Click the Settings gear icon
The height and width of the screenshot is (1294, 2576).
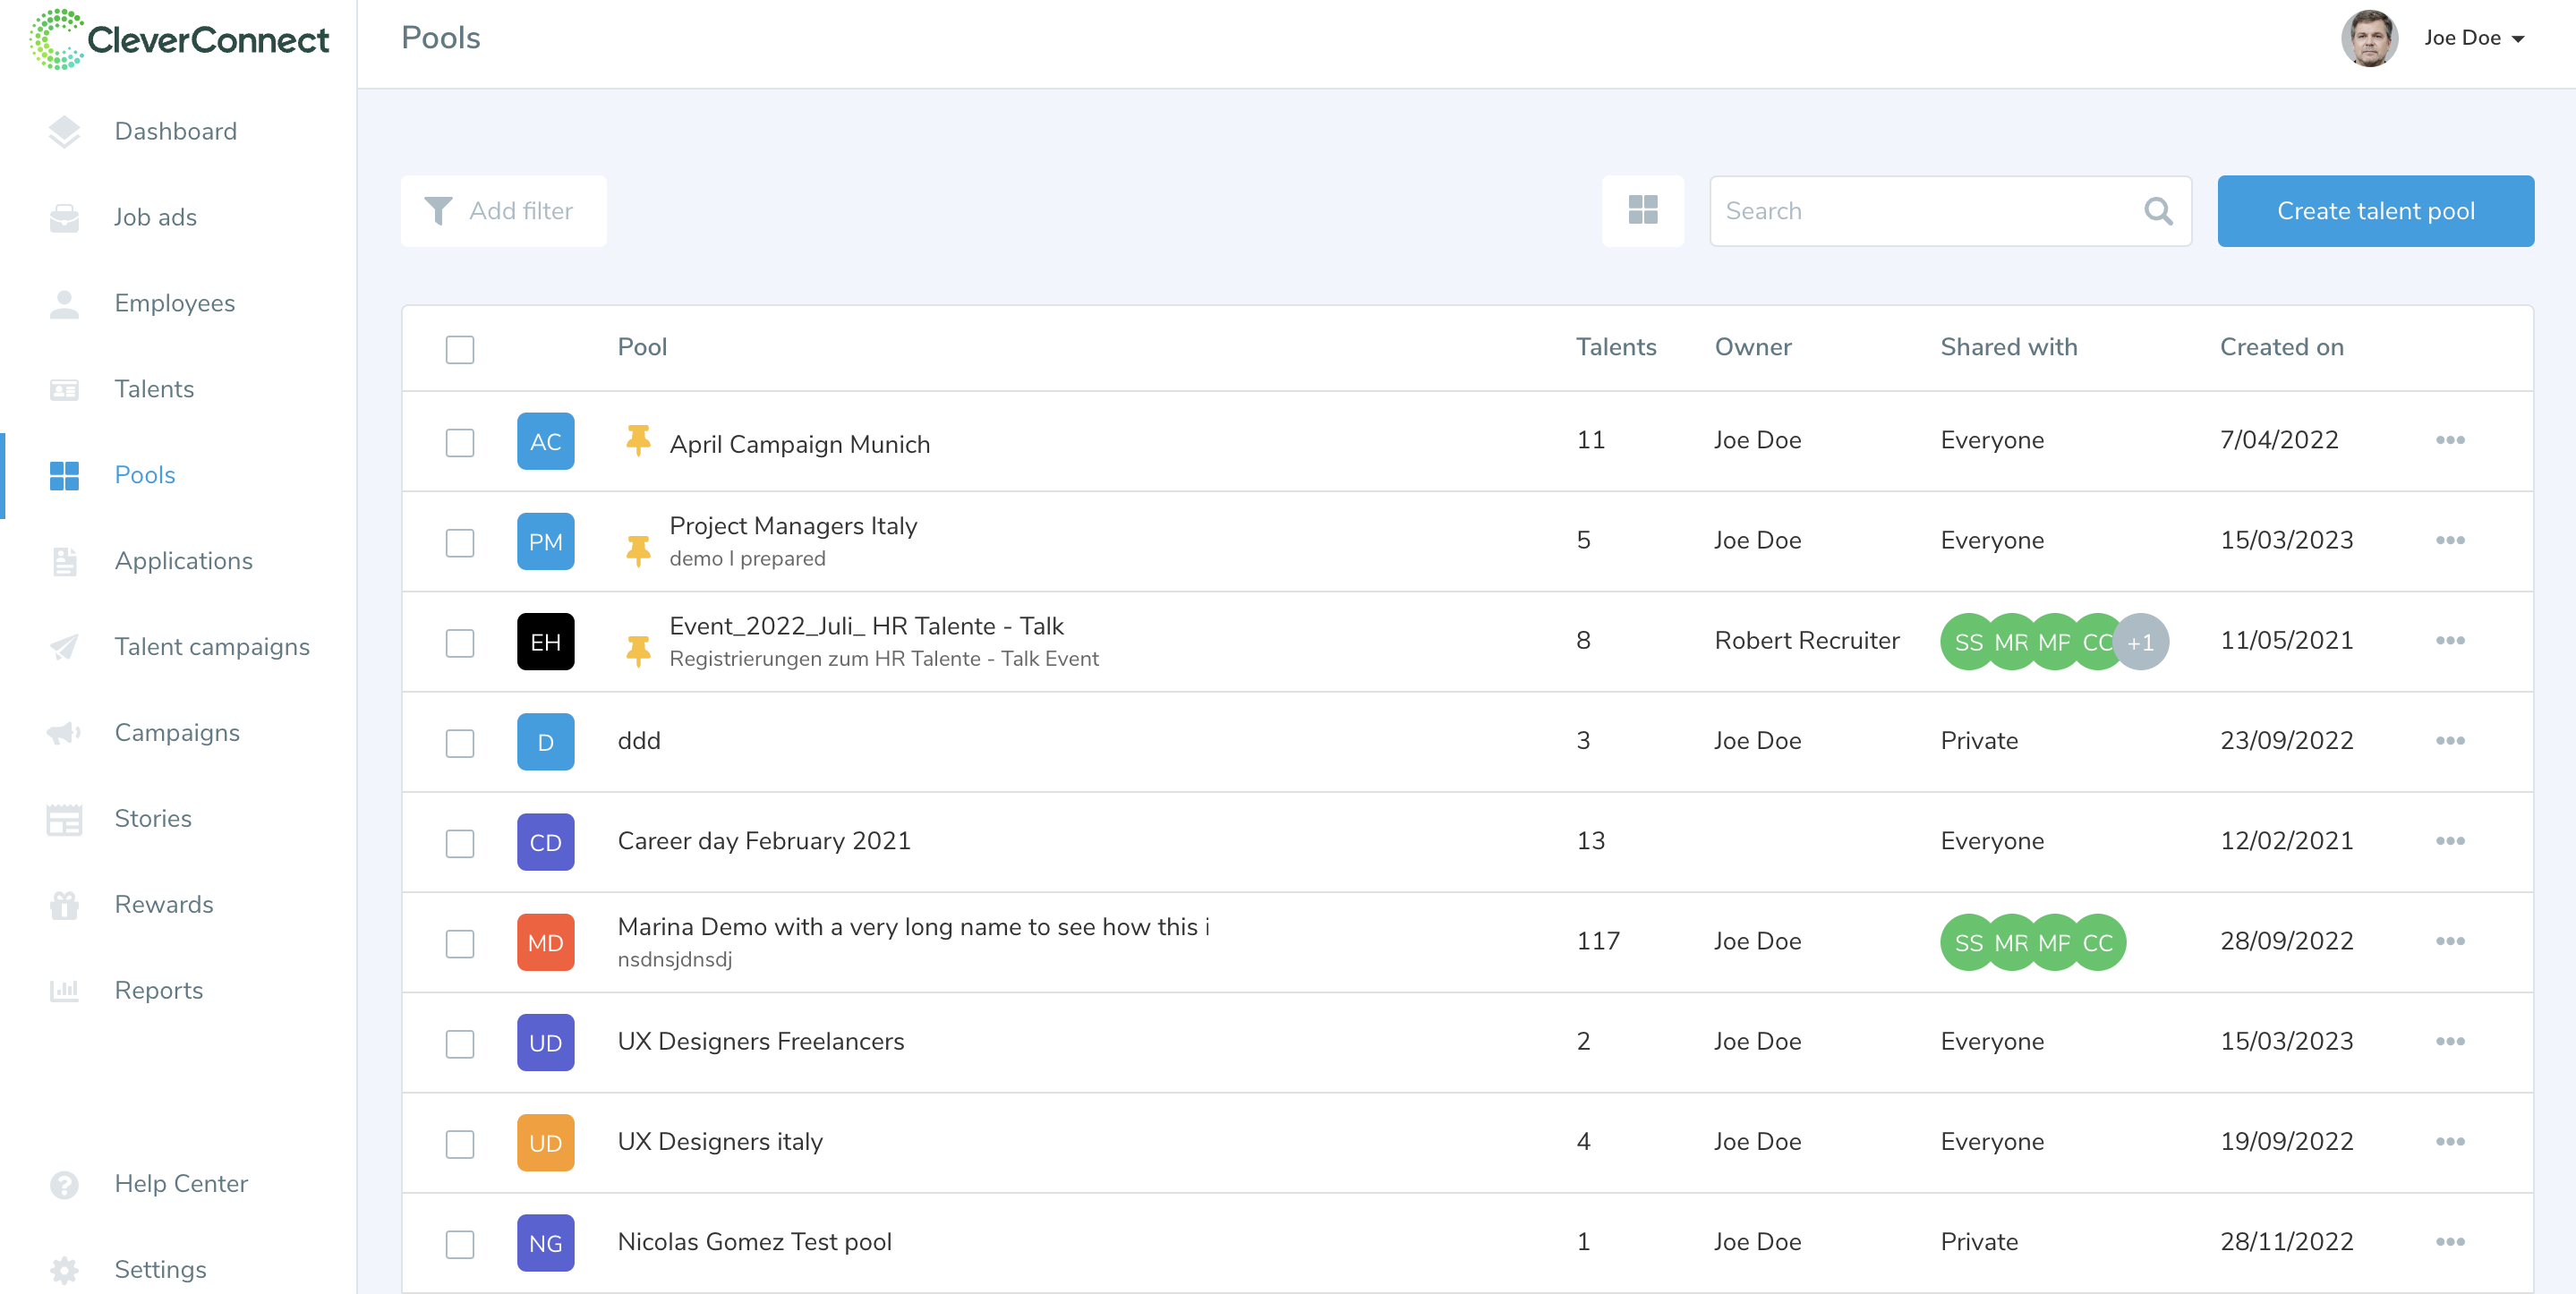click(64, 1269)
